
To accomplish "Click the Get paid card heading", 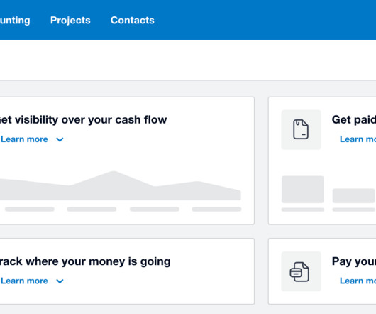I will [354, 120].
